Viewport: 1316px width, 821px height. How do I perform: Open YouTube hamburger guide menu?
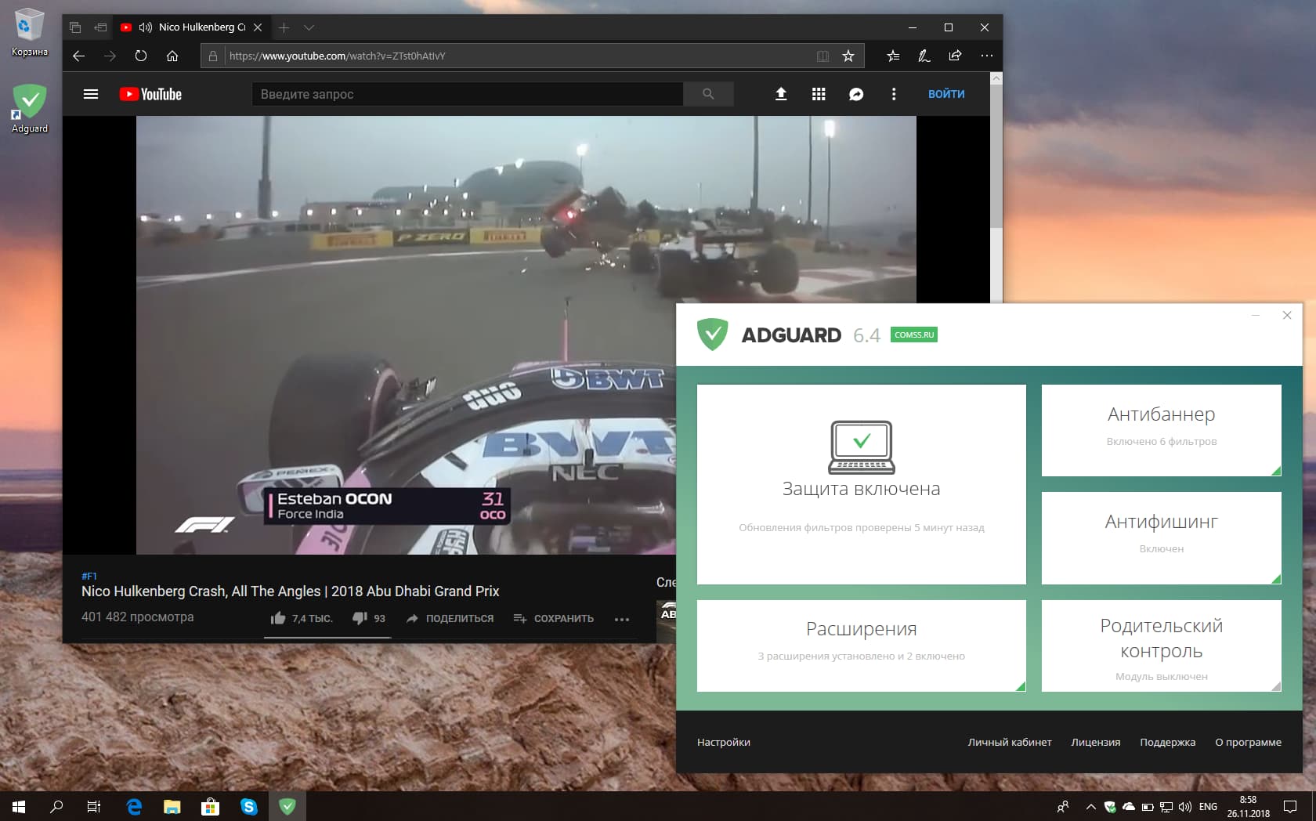point(91,94)
